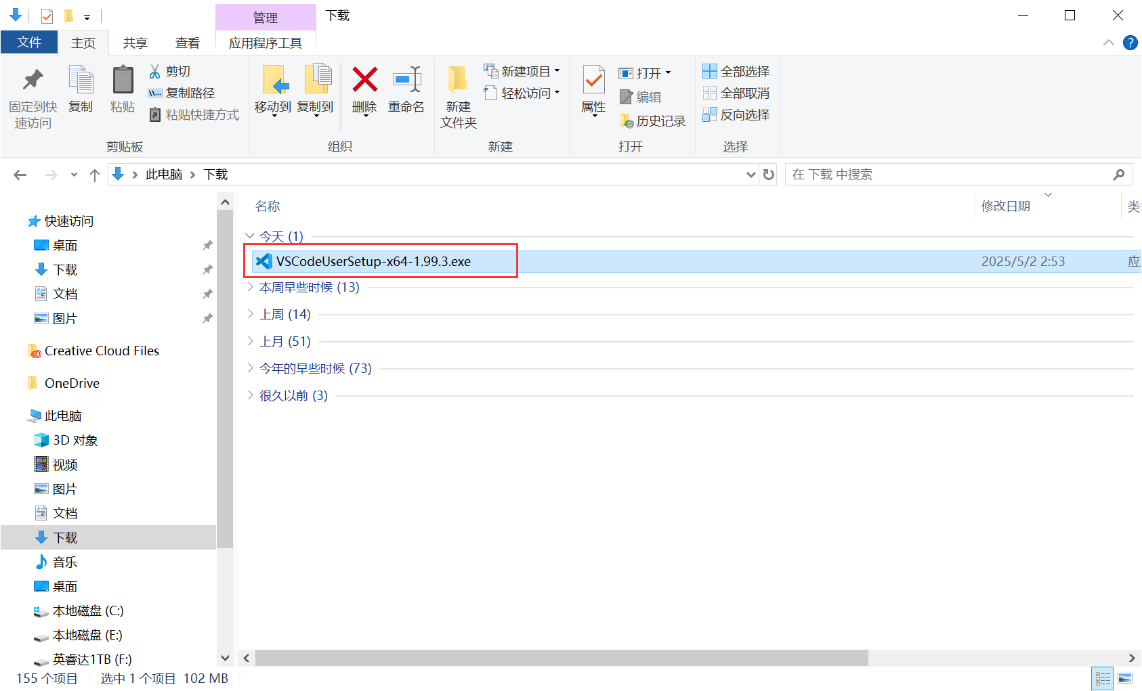Click the properties icon in quick access toolbar

coord(47,16)
